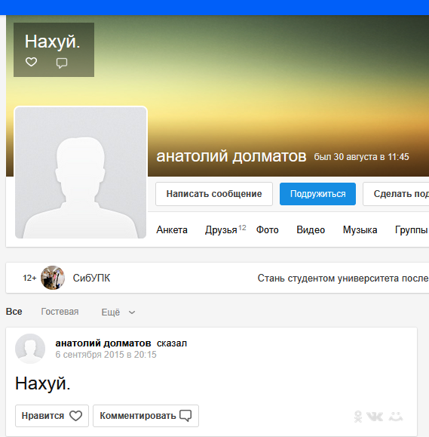Click the speech bubble in Комментировать button

(185, 416)
